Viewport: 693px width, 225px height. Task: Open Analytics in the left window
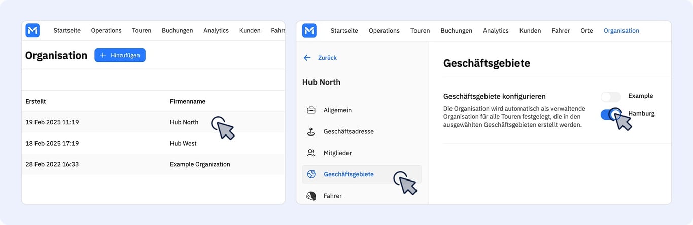216,31
